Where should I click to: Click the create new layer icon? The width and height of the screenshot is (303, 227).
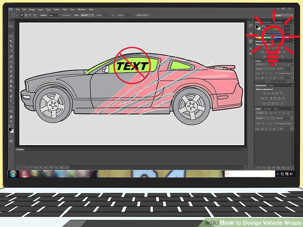[x=283, y=168]
